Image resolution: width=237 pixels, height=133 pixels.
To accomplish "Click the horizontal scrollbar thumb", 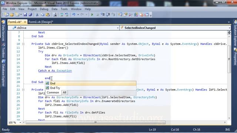I will [96, 122].
